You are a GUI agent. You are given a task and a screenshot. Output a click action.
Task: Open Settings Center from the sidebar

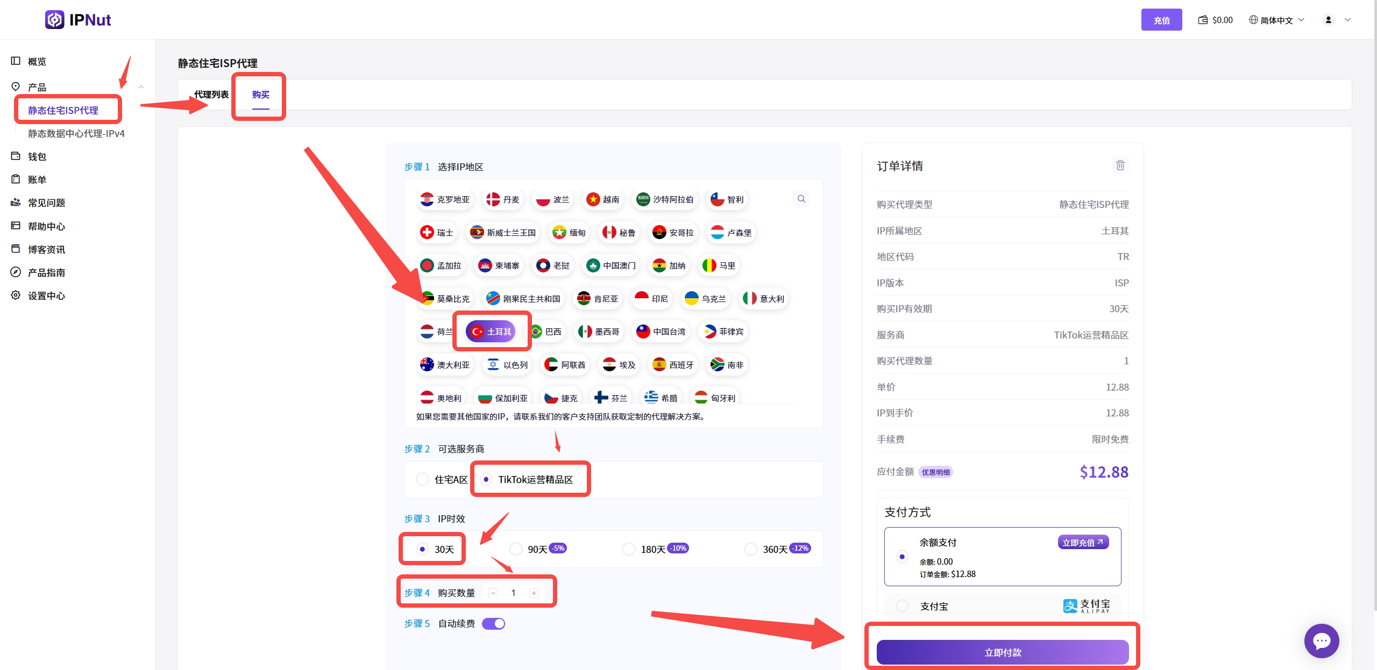[x=46, y=296]
